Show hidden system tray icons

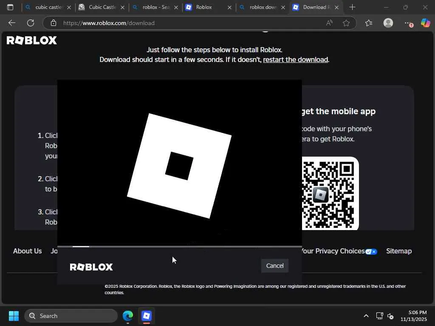click(x=366, y=316)
